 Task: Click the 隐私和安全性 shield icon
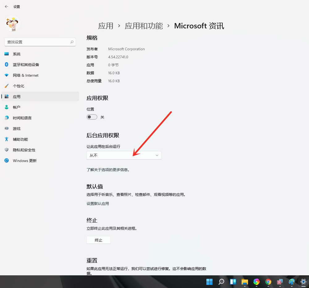(6, 150)
